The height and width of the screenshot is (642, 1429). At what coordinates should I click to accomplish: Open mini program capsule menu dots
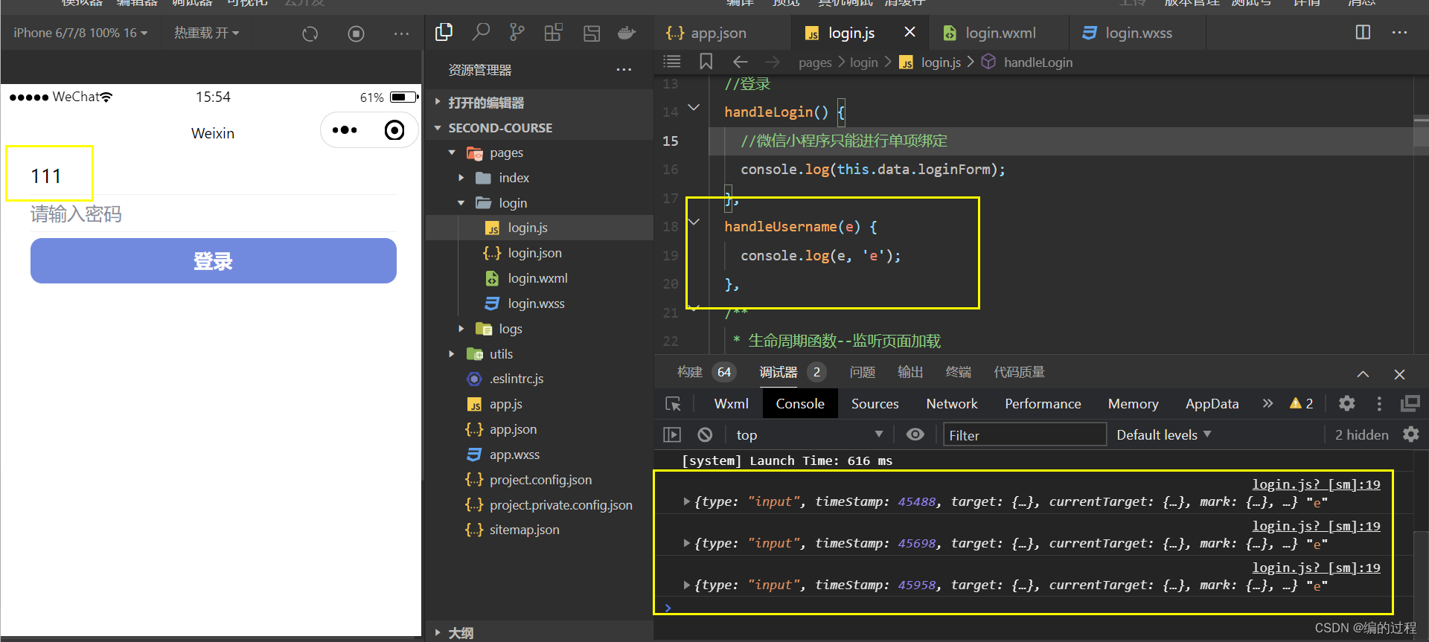pos(344,130)
